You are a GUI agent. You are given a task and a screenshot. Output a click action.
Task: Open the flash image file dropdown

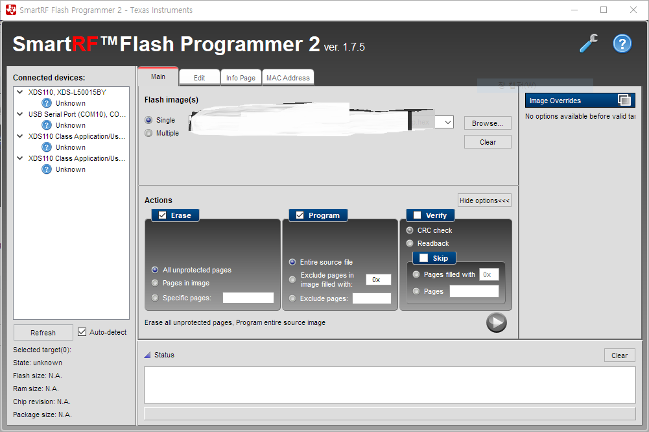448,122
